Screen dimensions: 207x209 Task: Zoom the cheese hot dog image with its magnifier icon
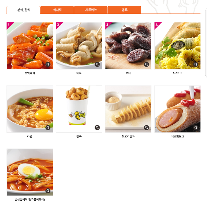coord(196,127)
